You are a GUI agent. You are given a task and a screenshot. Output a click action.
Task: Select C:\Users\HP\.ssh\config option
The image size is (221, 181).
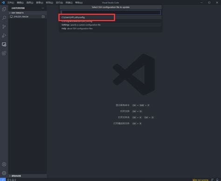pos(110,17)
